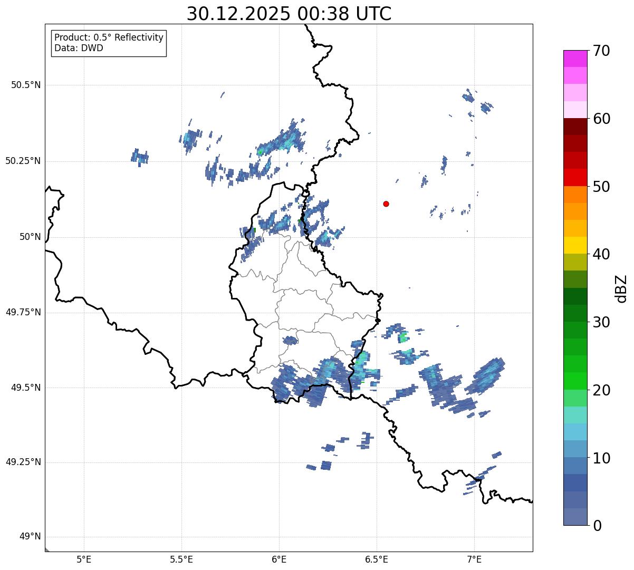The image size is (634, 570).
Task: Click the 50.25°N latitude label
Action: (23, 161)
